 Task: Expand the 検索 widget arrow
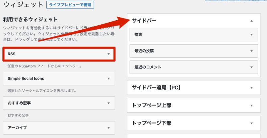(x=251, y=35)
